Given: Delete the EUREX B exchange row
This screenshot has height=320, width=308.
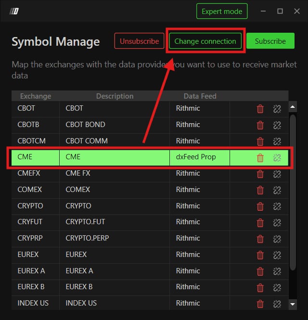Looking at the screenshot, I should pyautogui.click(x=260, y=288).
